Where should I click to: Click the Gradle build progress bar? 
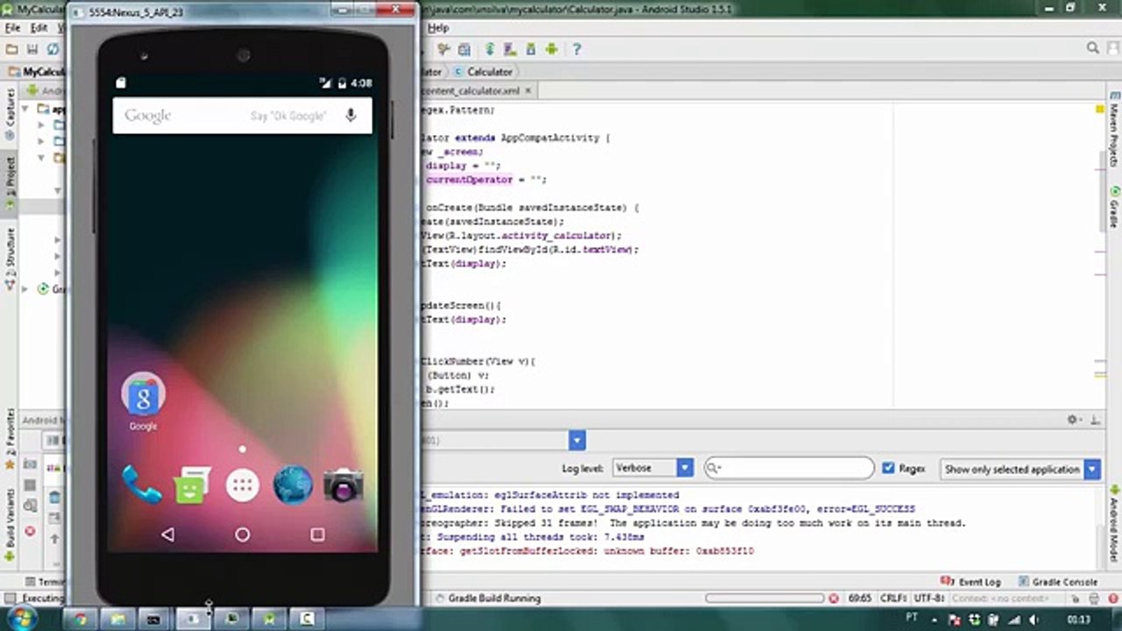766,599
